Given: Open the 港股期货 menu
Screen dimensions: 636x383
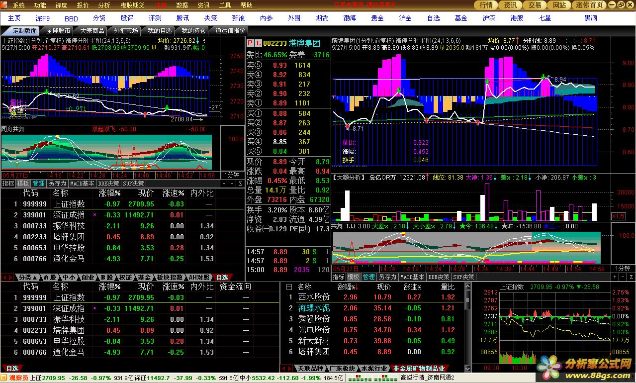Looking at the screenshot, I should coord(132,5).
